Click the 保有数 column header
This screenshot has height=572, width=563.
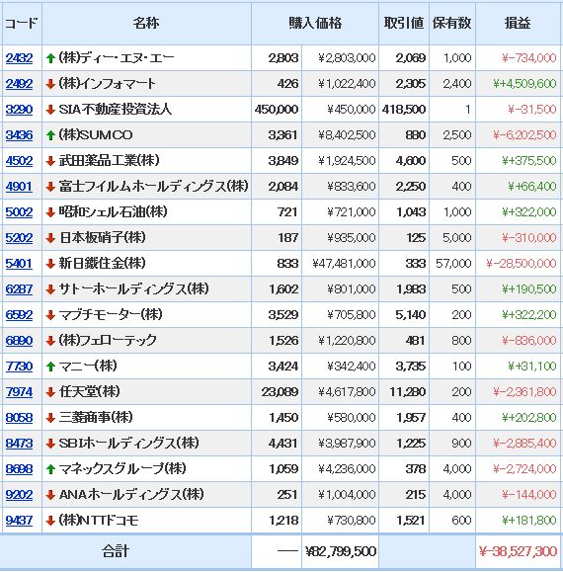451,24
